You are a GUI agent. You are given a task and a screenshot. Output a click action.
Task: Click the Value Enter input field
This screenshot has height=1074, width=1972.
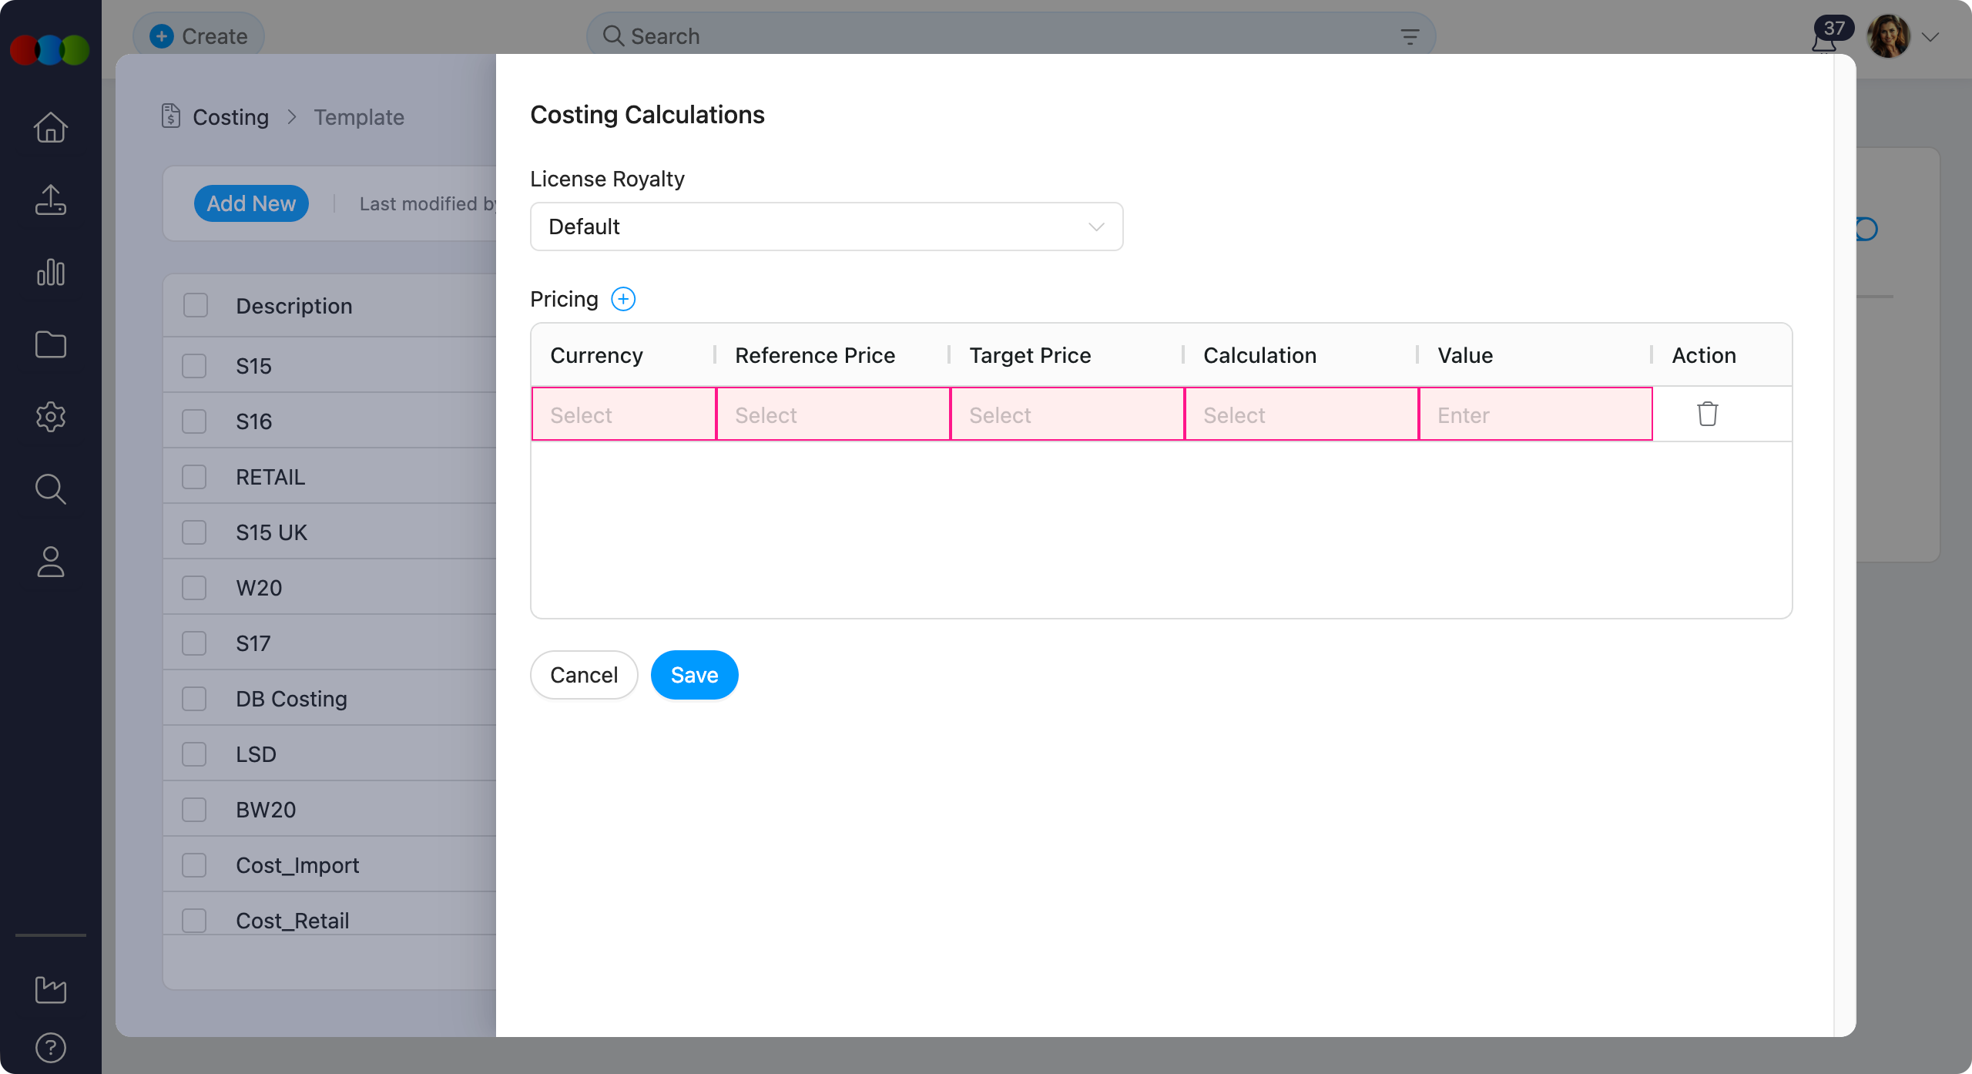[x=1534, y=414]
